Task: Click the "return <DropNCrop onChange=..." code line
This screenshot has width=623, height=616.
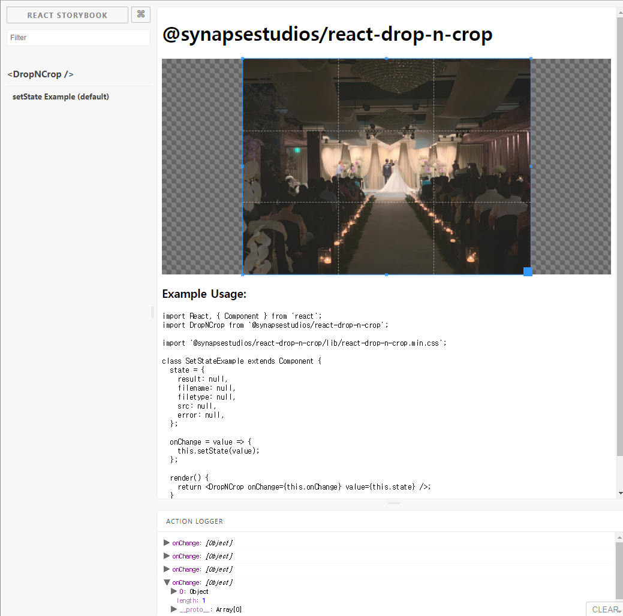Action: coord(304,487)
